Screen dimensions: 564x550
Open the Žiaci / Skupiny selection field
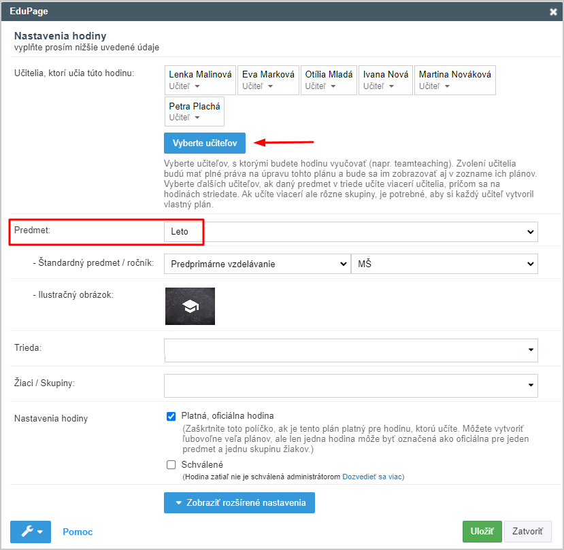tap(350, 385)
